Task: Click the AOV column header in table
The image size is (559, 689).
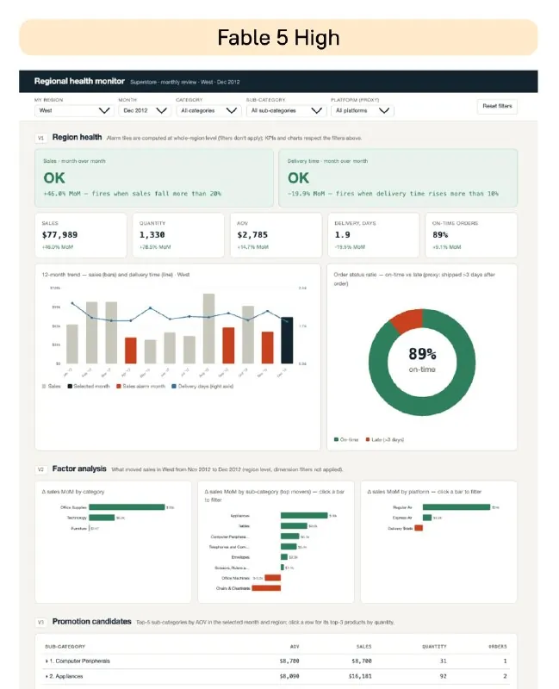Action: 295,647
